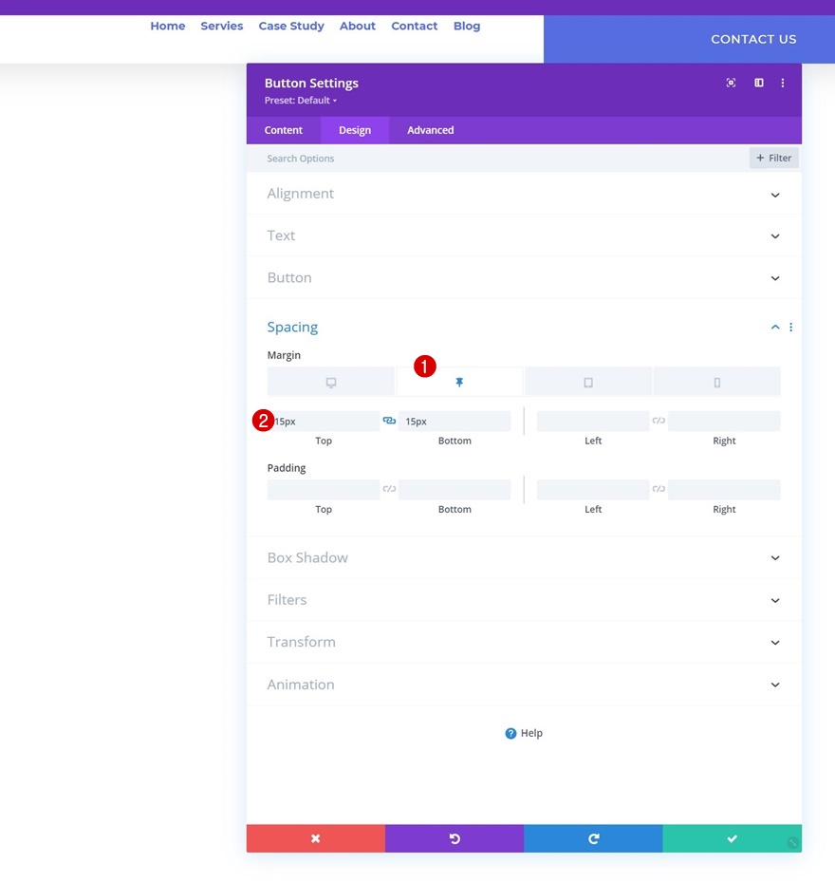The width and height of the screenshot is (835, 883).
Task: Open the Preset: Default dropdown
Action: (x=301, y=101)
